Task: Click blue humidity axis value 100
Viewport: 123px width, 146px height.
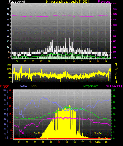Action: pos(4,90)
